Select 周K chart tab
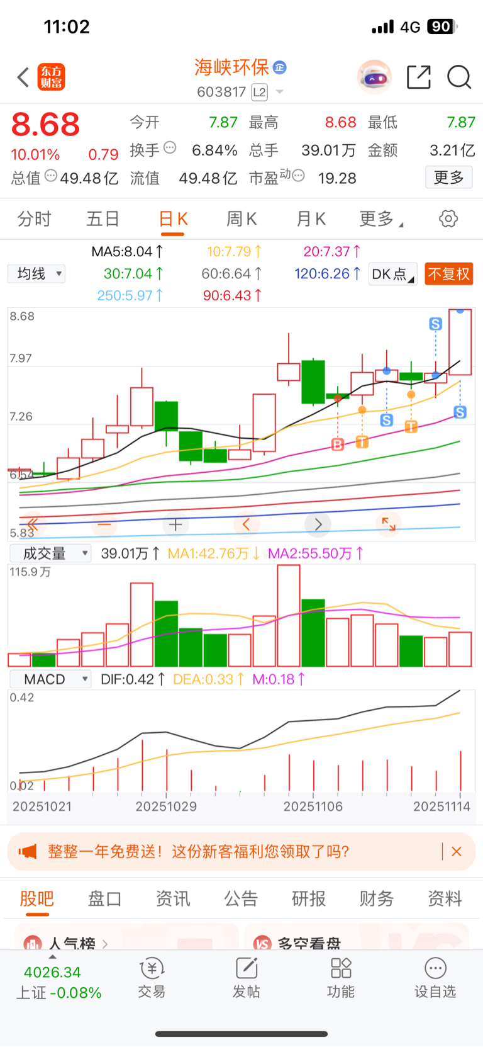Image resolution: width=483 pixels, height=1047 pixels. 241,219
